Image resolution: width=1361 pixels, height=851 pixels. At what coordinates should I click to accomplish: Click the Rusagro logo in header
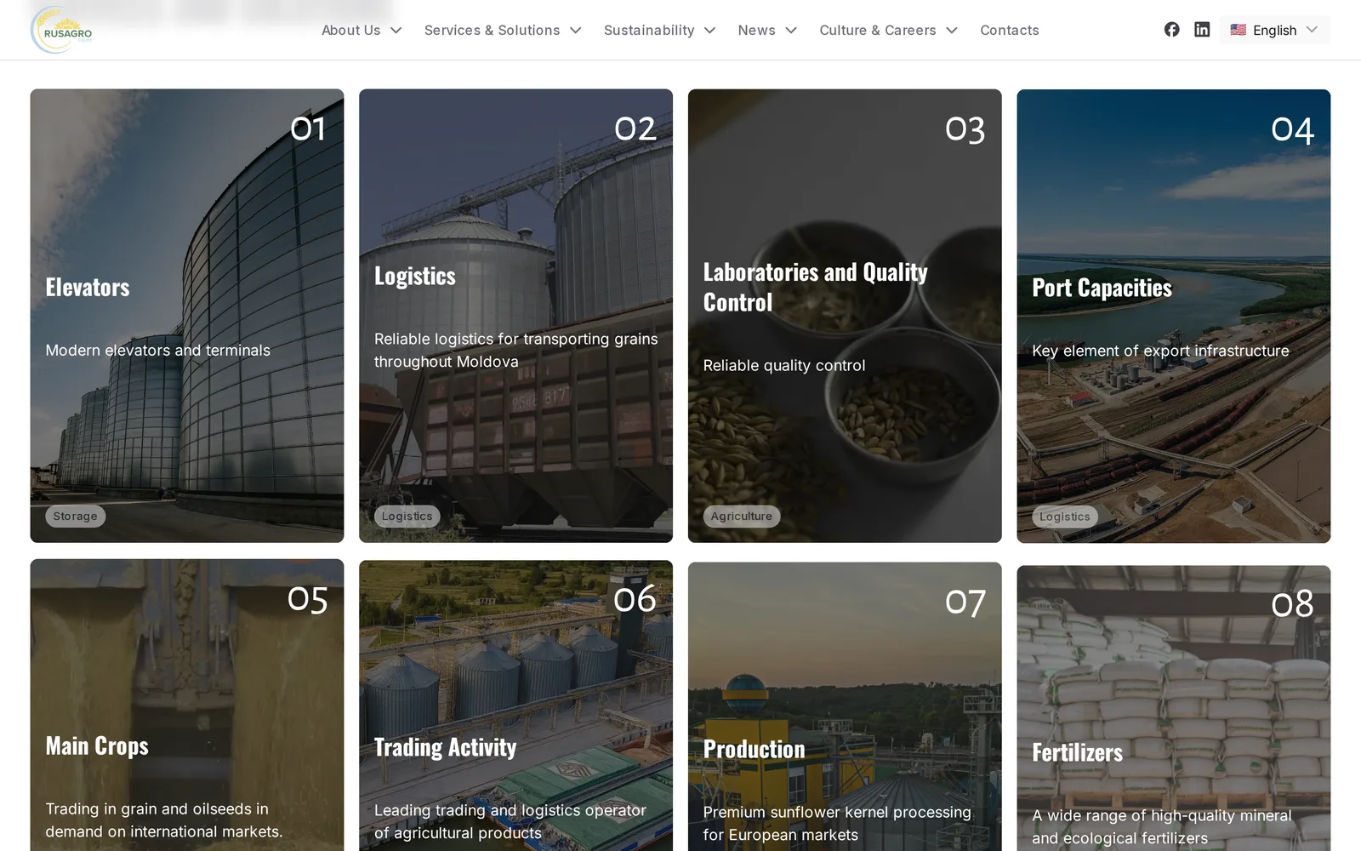pyautogui.click(x=62, y=30)
